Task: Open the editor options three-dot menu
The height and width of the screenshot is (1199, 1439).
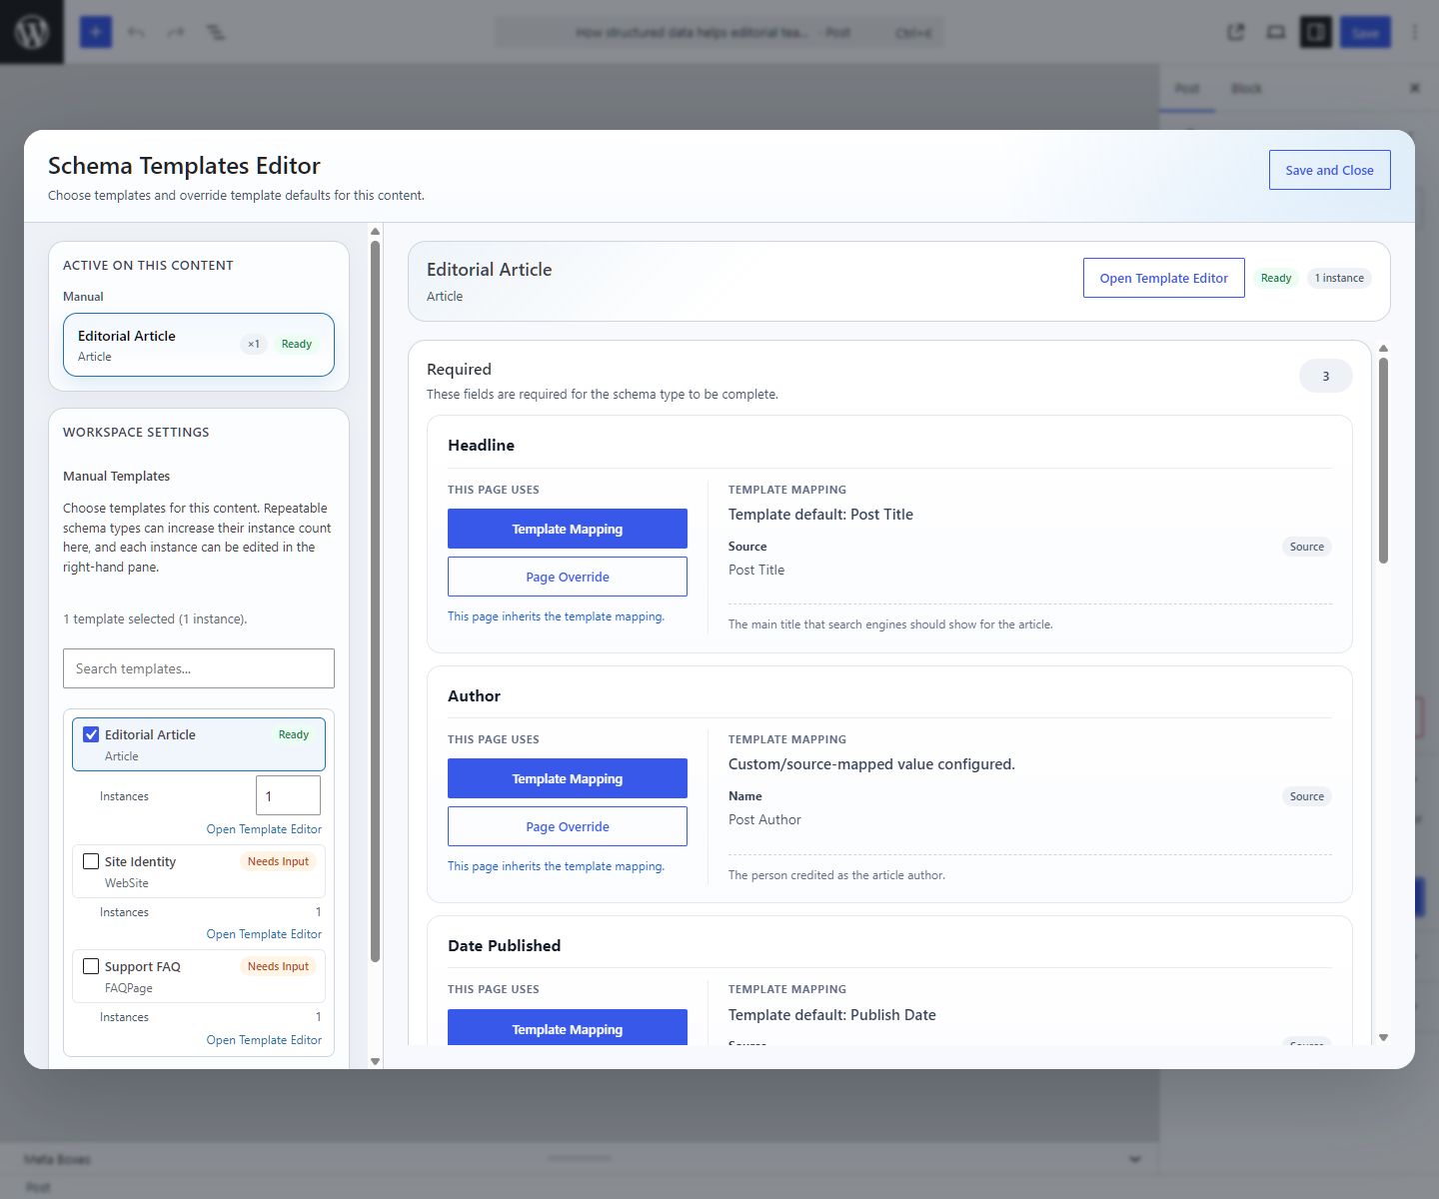Action: click(x=1415, y=32)
